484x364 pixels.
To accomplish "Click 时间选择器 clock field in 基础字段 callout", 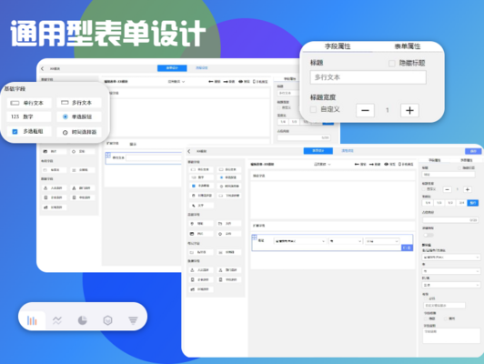I will (79, 132).
